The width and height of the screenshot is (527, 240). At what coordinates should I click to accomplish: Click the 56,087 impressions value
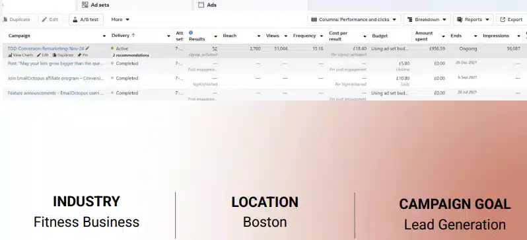click(x=514, y=48)
